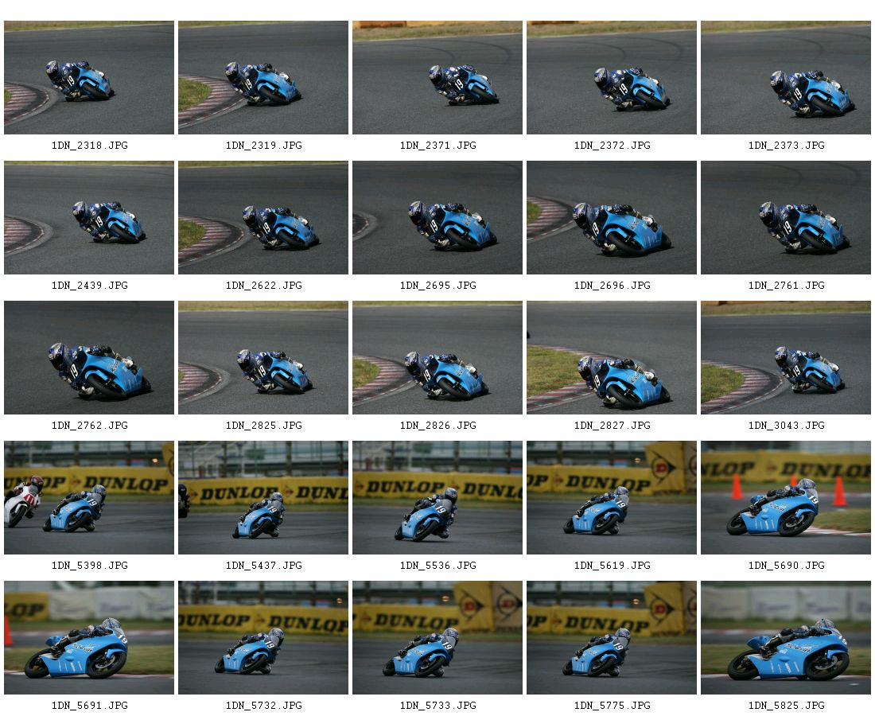Open the 1DN_2826.JPG thumbnail

coord(437,358)
